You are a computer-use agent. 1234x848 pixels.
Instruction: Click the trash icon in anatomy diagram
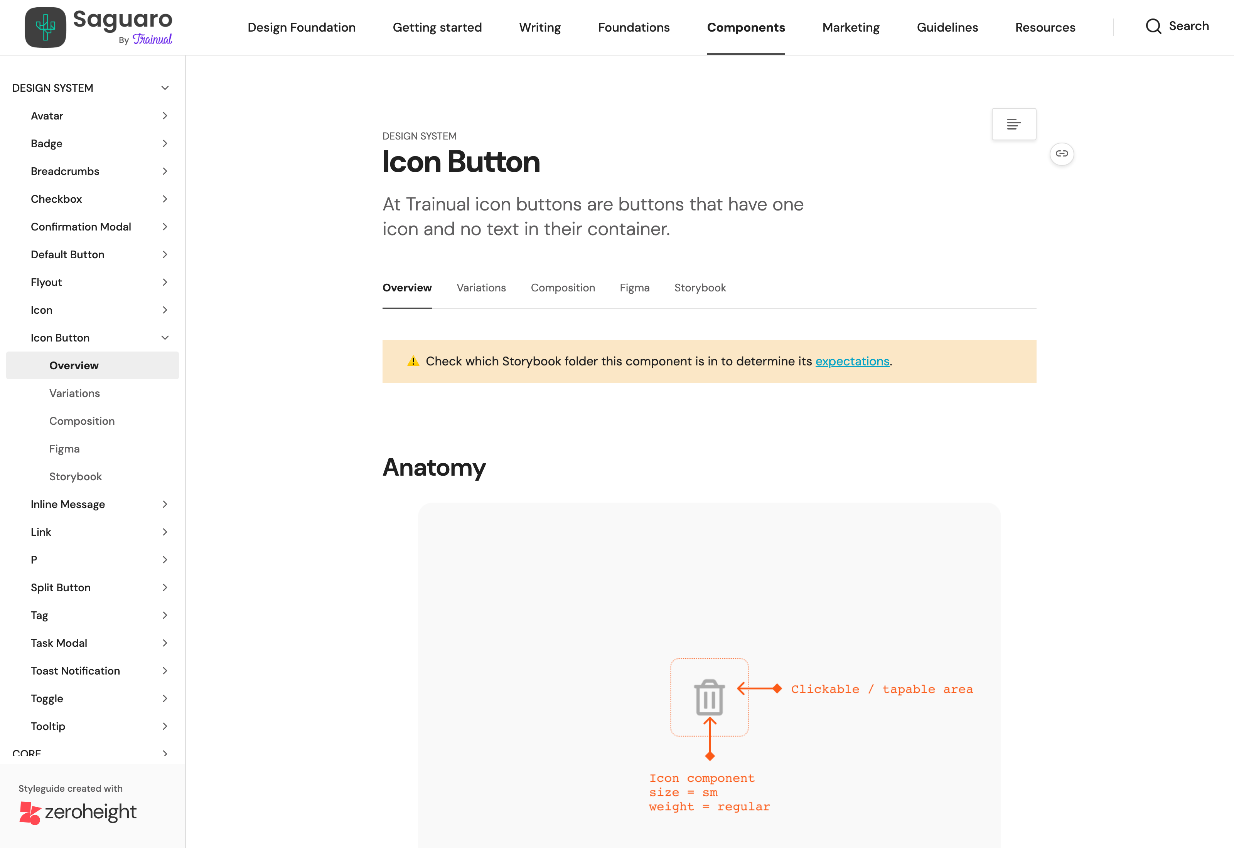[x=709, y=697]
